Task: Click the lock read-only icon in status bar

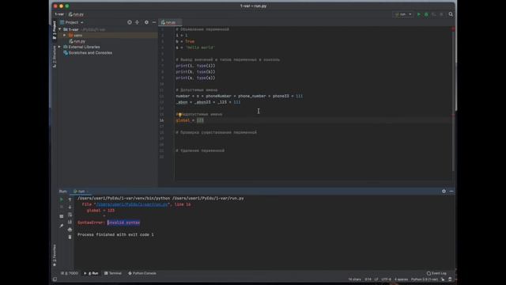Action: click(443, 279)
